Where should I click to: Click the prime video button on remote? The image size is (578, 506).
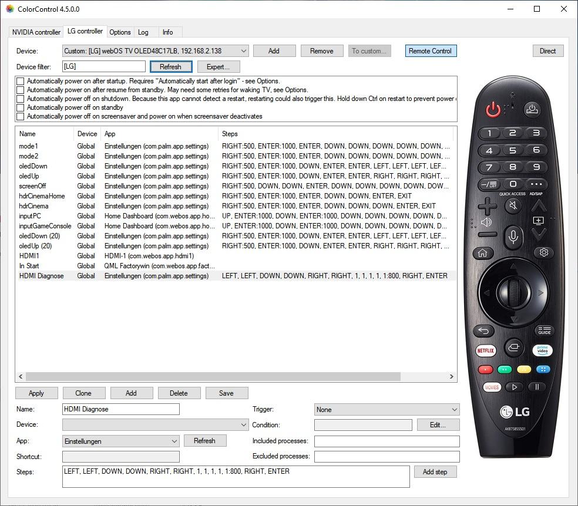[x=542, y=350]
